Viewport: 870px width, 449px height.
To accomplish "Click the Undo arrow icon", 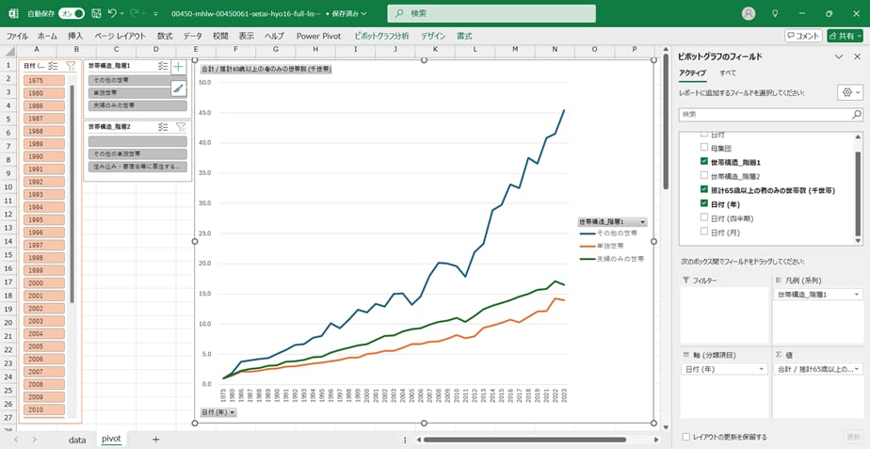I will (x=113, y=14).
